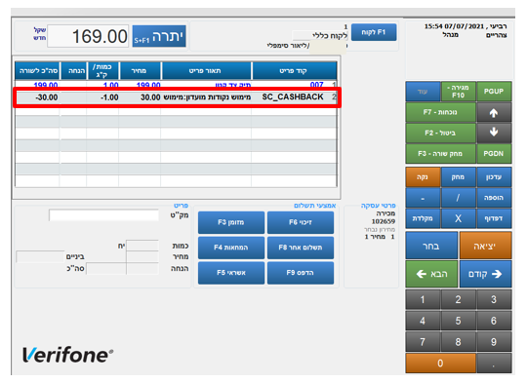Screen dimensions: 527x383
Task: Pay by check via F4 המחאות
Action: click(x=231, y=248)
